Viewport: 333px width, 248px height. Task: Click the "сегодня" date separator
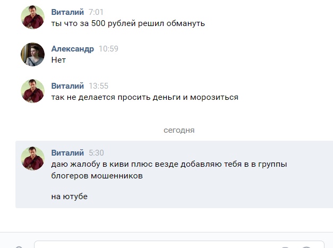[178, 130]
